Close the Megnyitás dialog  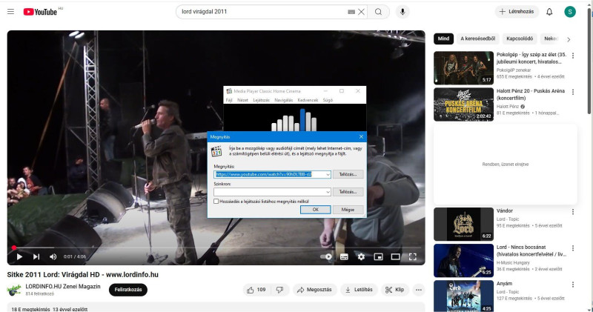pos(361,137)
